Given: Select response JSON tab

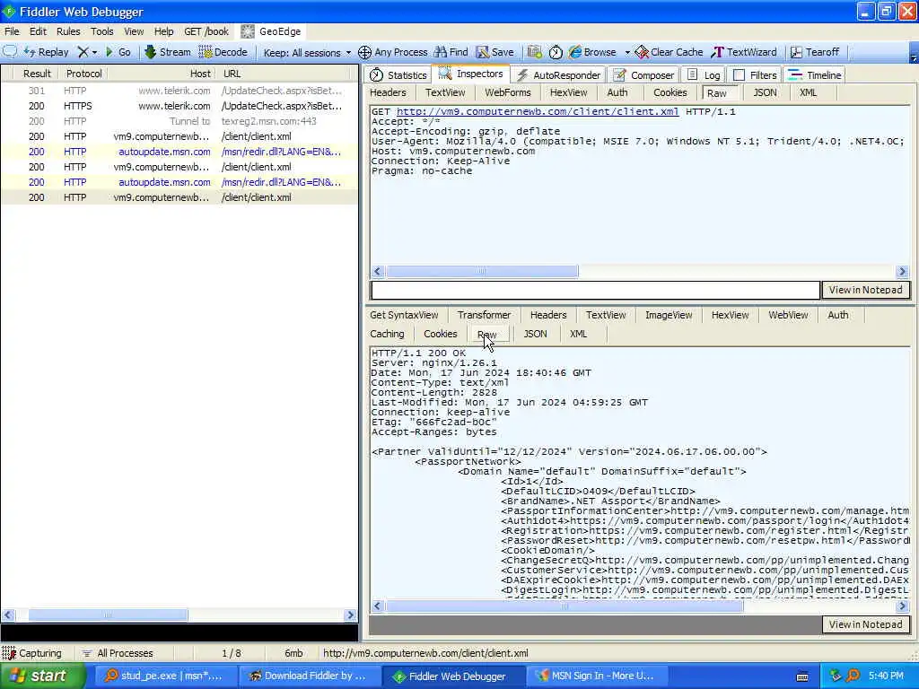Looking at the screenshot, I should pyautogui.click(x=535, y=334).
